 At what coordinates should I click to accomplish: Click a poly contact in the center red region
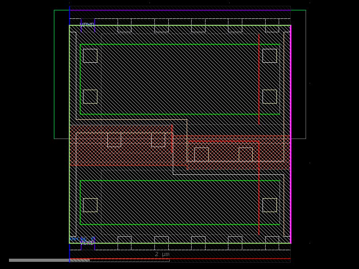(x=114, y=140)
